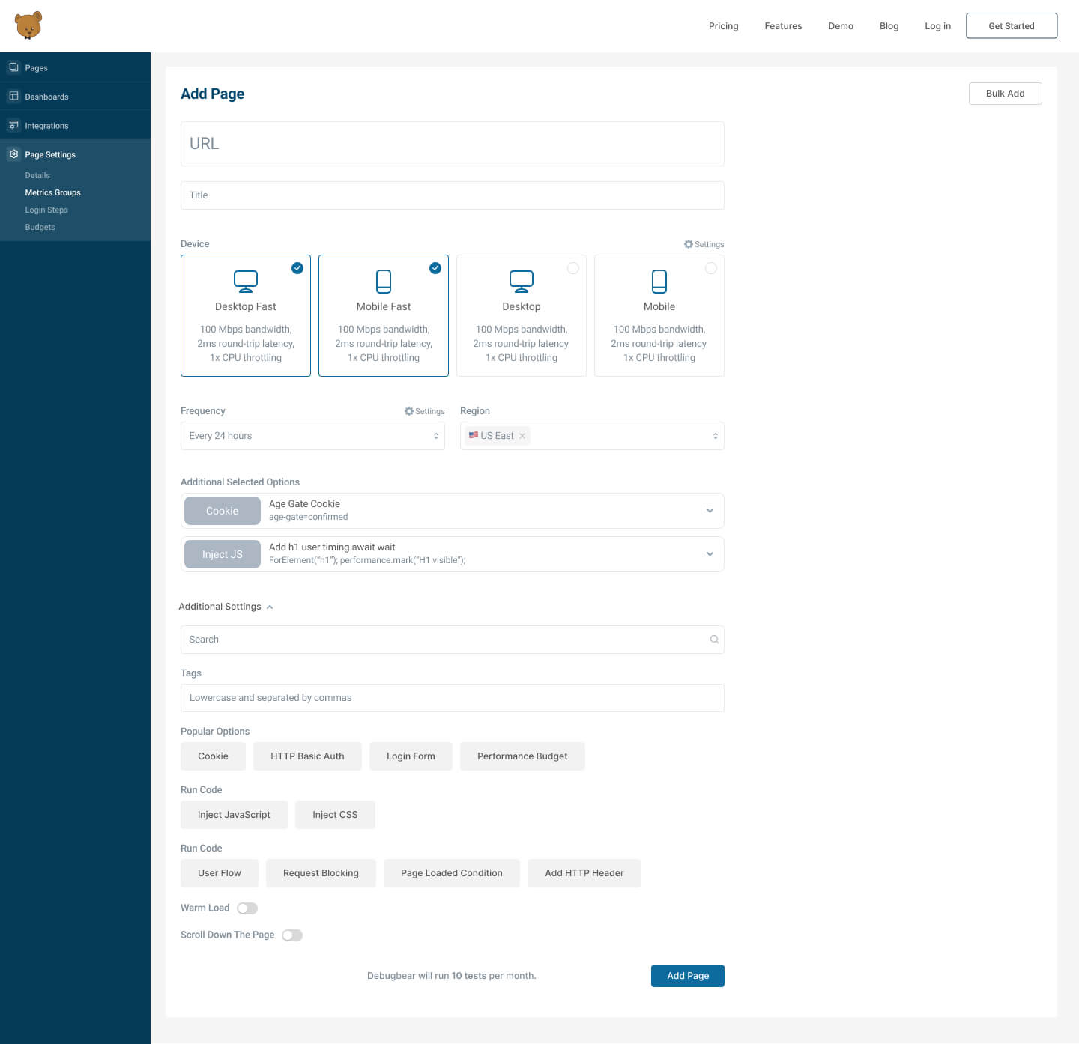Click Log in
The height and width of the screenshot is (1044, 1079).
click(937, 25)
